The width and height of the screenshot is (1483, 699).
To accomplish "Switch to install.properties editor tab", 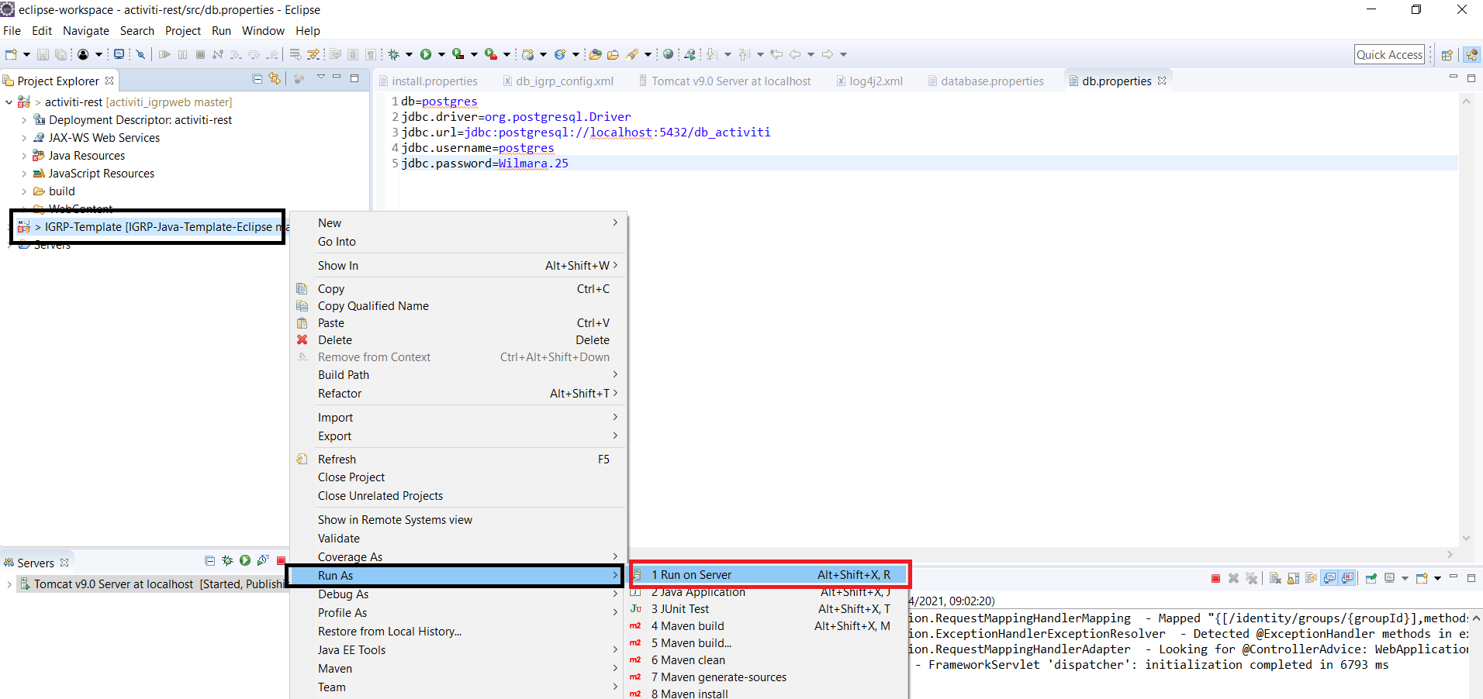I will click(x=427, y=81).
